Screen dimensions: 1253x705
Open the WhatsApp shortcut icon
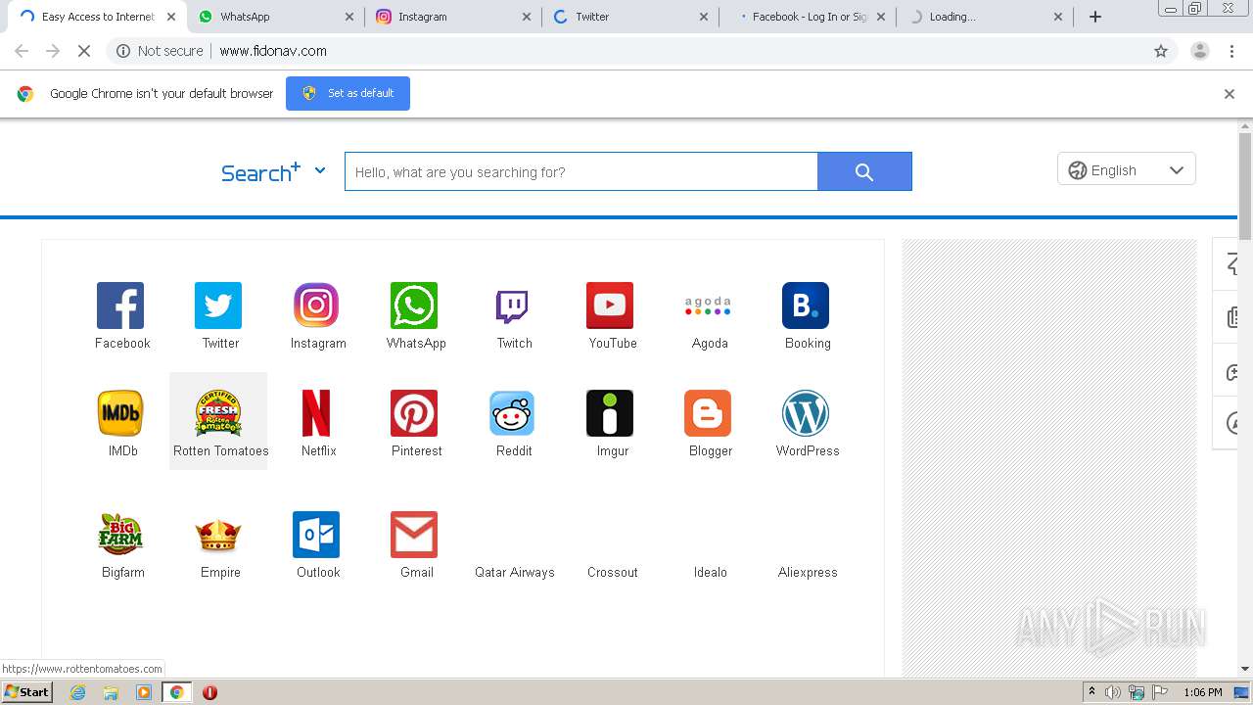pos(414,305)
